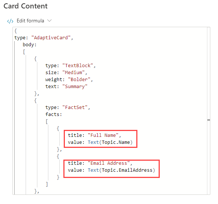Click the code brackets icon beside Edit formula
This screenshot has width=218, height=204.
pos(10,21)
